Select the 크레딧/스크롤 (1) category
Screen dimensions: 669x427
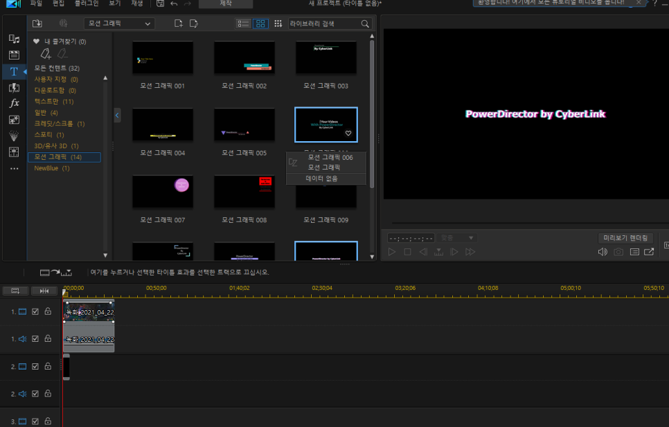point(60,124)
